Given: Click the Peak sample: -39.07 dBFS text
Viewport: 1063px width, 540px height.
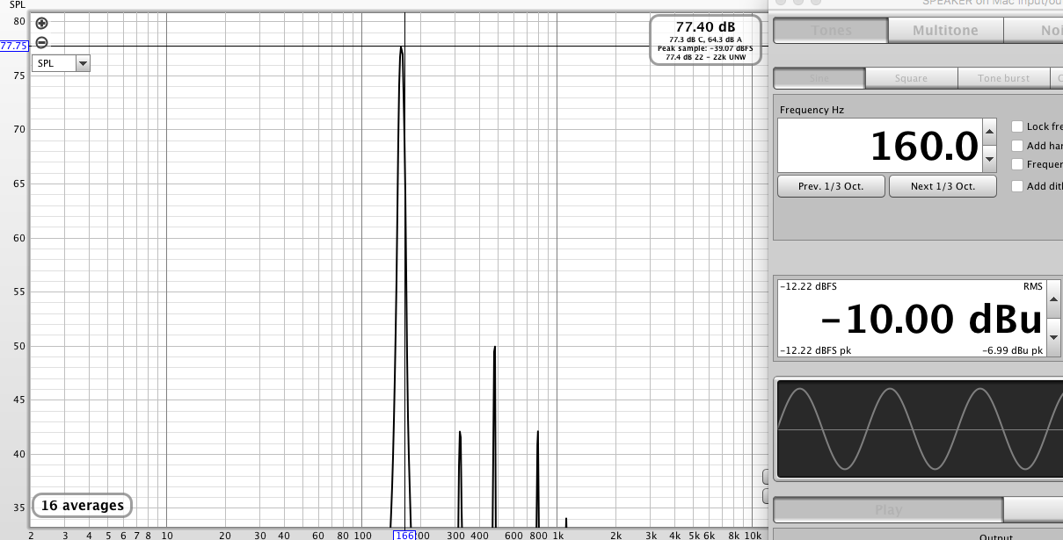Looking at the screenshot, I should tap(705, 48).
